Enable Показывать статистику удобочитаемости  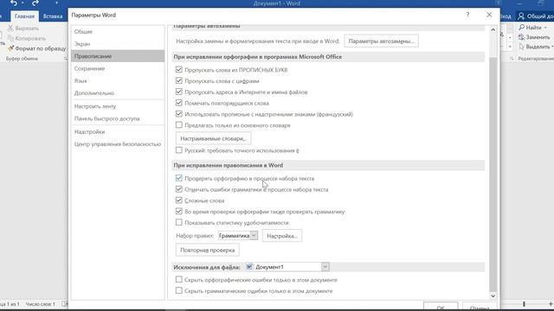coord(179,223)
